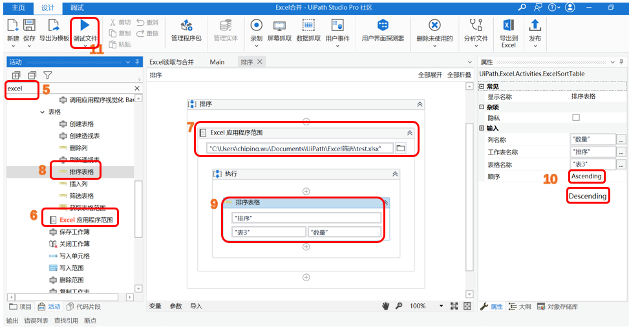Switch to 代码片段 snippets panel tab
The image size is (629, 331).
(83, 306)
